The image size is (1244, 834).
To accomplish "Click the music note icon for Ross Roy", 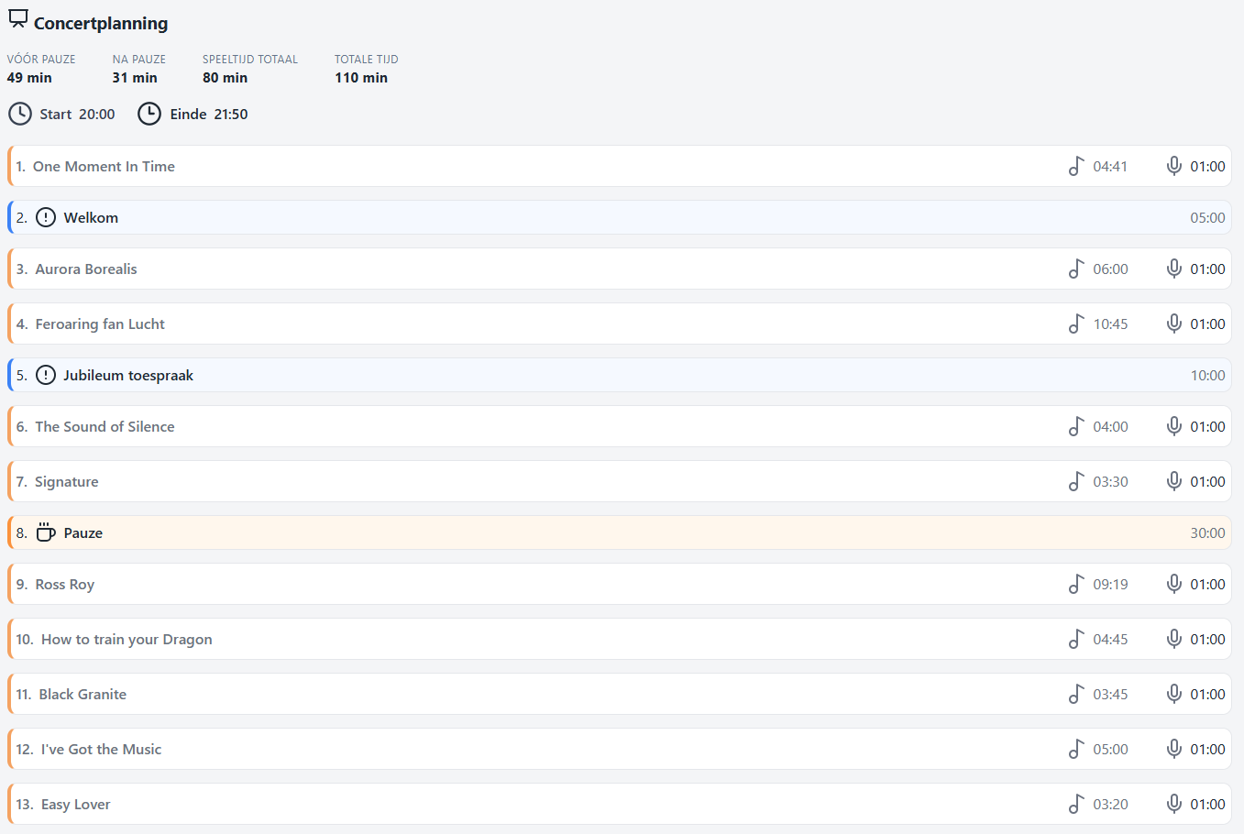I will tap(1076, 584).
